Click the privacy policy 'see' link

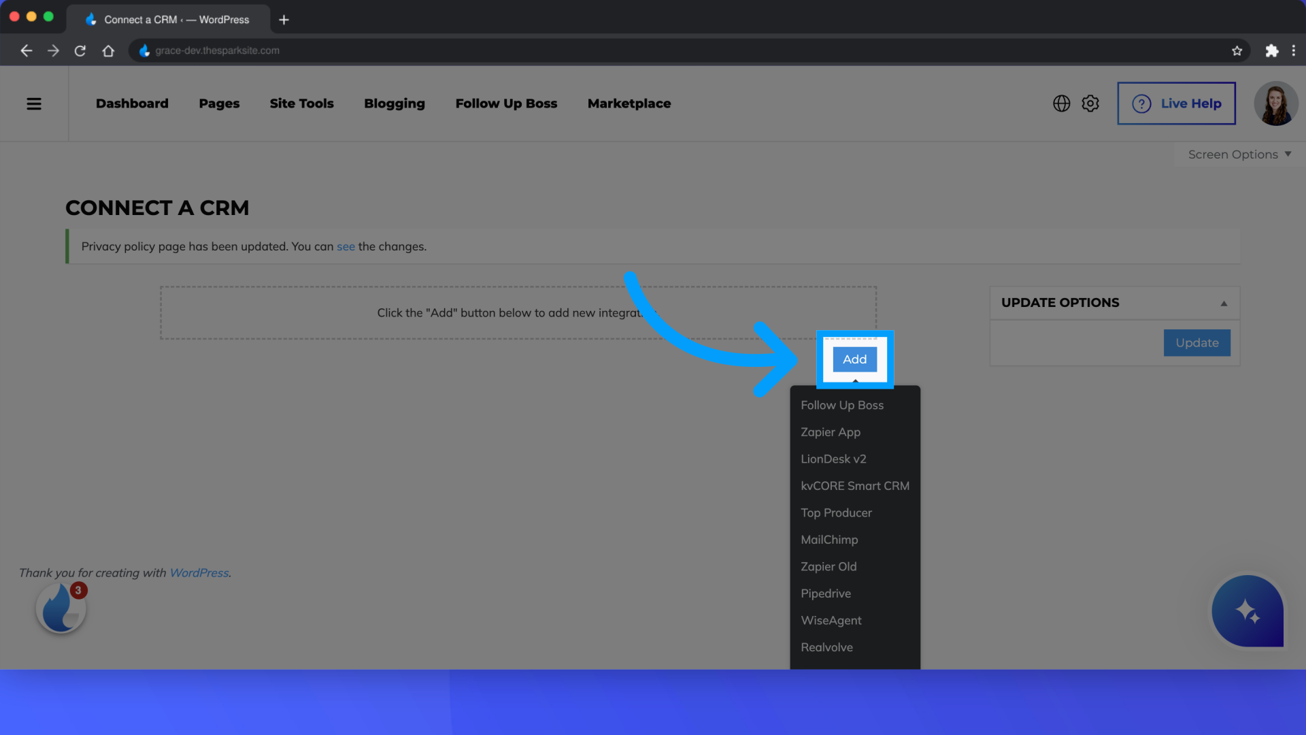[344, 246]
